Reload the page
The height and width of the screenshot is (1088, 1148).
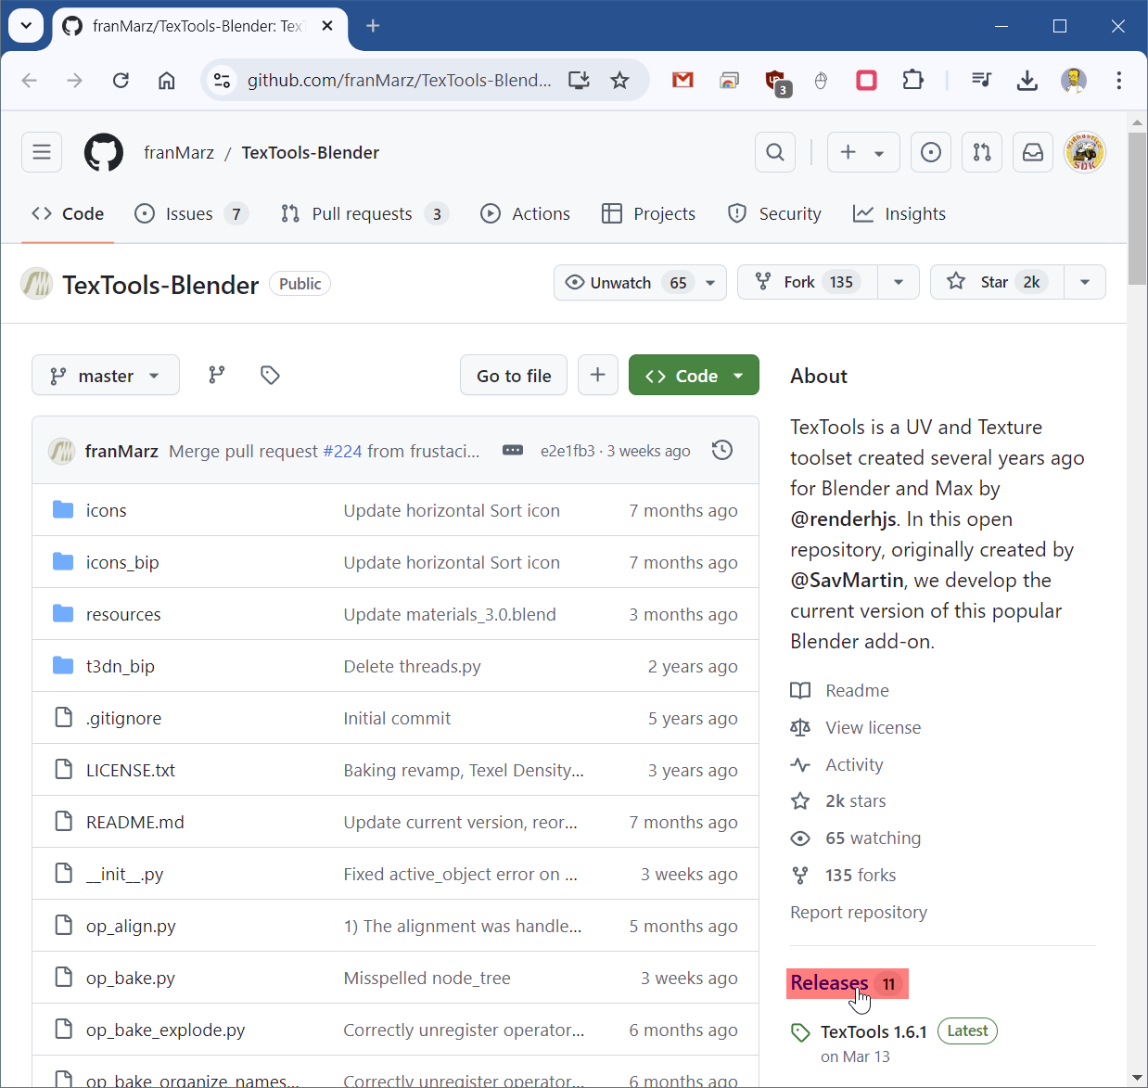click(x=121, y=80)
